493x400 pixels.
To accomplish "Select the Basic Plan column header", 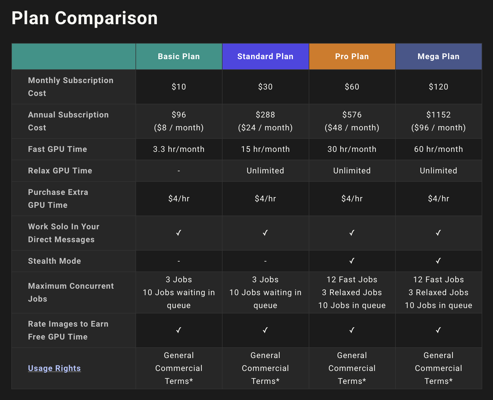I will coord(179,56).
